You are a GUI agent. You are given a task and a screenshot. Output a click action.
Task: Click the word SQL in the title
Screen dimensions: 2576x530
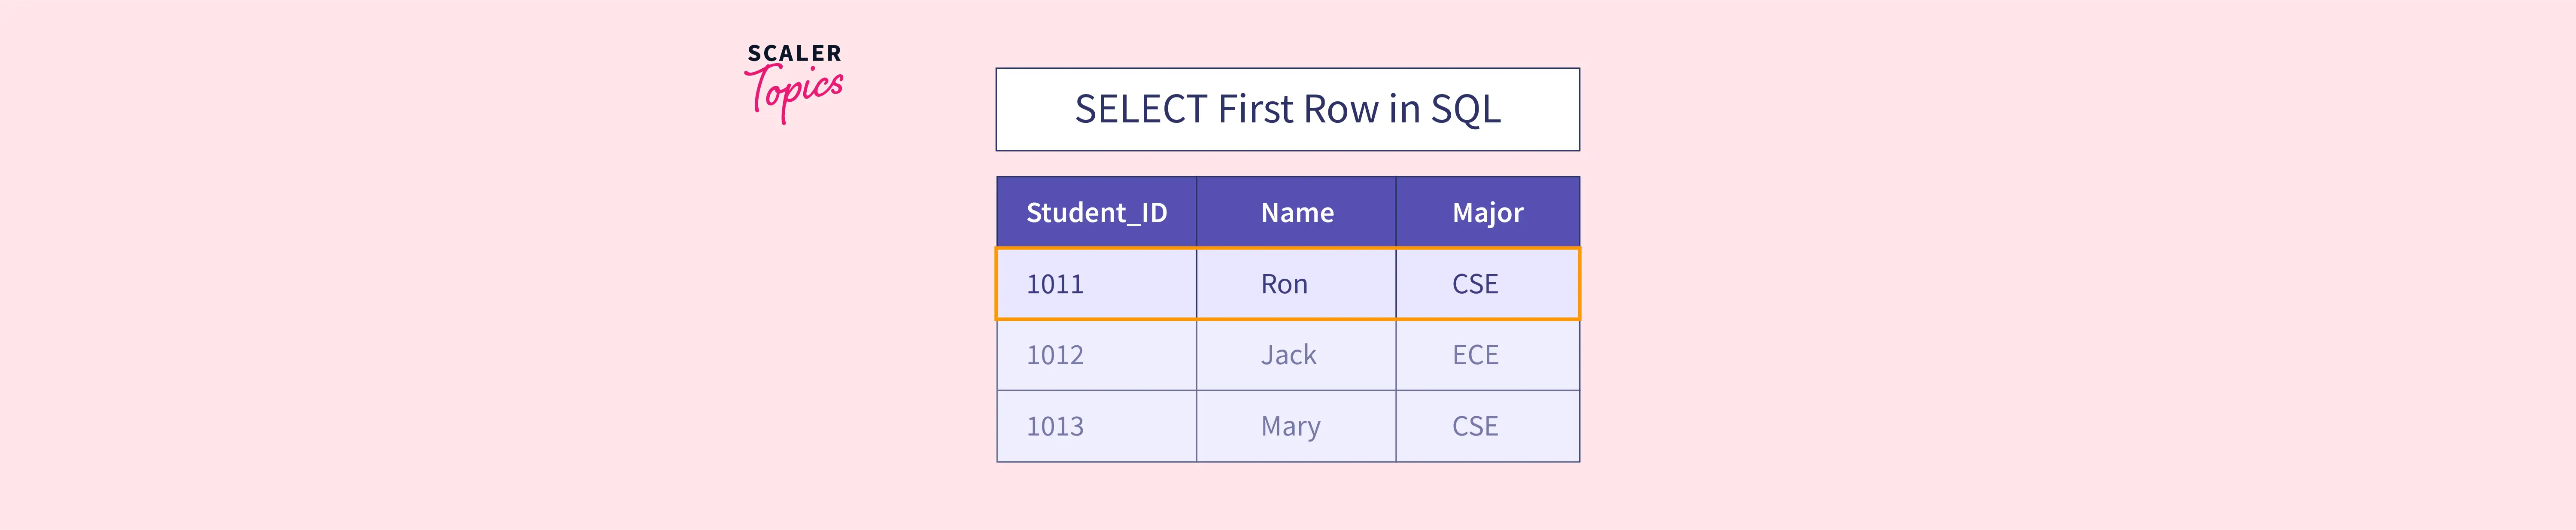pyautogui.click(x=1465, y=109)
